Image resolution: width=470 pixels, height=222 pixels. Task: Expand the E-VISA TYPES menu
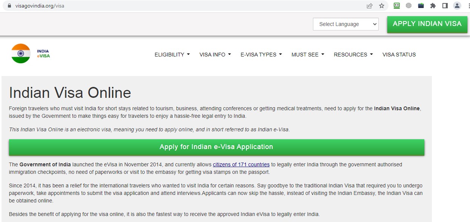[261, 55]
